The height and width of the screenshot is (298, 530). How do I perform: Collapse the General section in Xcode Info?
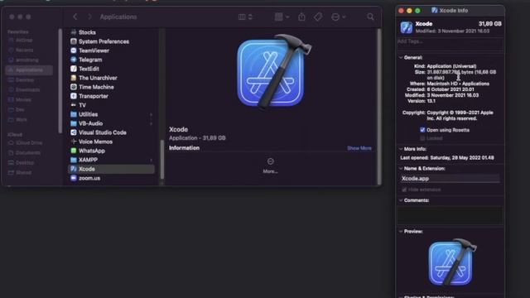pyautogui.click(x=401, y=58)
